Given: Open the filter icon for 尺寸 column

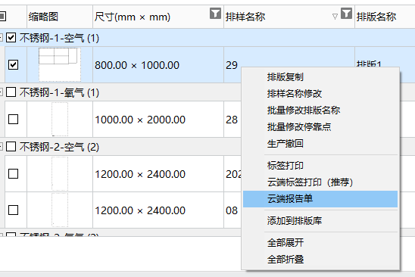Looking at the screenshot, I should pyautogui.click(x=215, y=13).
